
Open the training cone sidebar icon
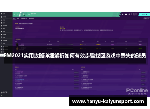tap(1, 31)
